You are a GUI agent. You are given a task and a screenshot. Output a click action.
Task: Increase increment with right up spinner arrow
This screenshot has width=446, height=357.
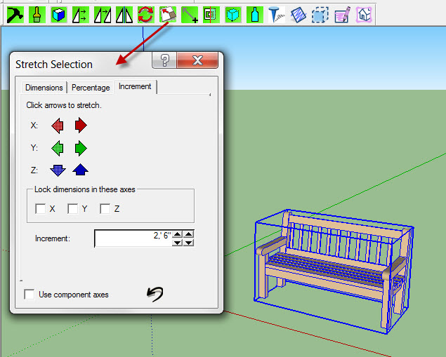tap(188, 234)
